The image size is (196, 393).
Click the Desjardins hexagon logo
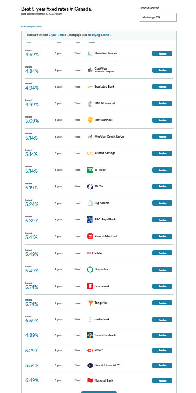click(x=90, y=270)
